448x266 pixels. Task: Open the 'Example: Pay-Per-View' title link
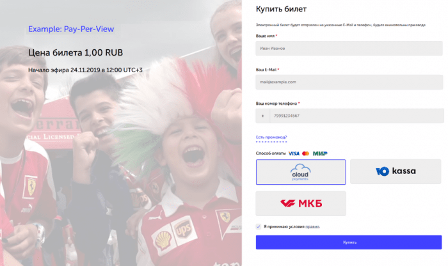pyautogui.click(x=71, y=29)
